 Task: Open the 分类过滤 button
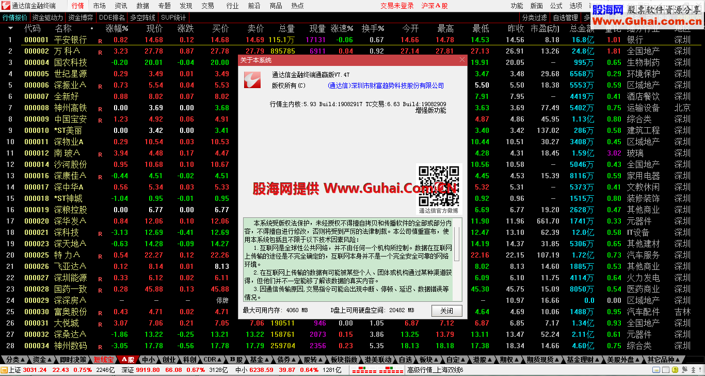535,18
